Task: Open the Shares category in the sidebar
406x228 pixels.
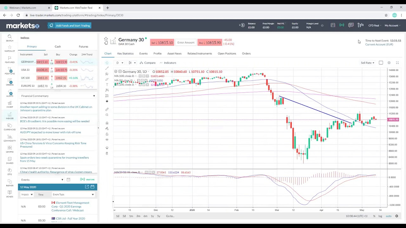Action: click(x=10, y=161)
